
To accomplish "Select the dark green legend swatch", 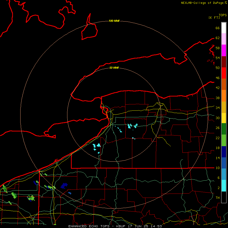I will coord(224,129).
